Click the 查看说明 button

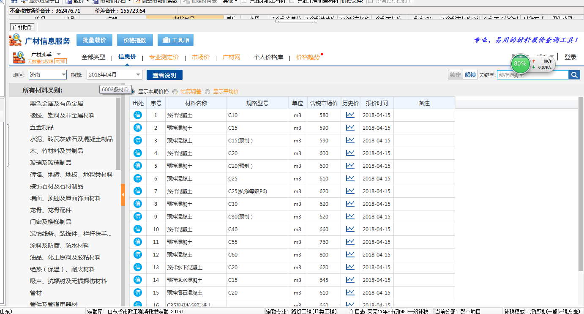pos(164,75)
